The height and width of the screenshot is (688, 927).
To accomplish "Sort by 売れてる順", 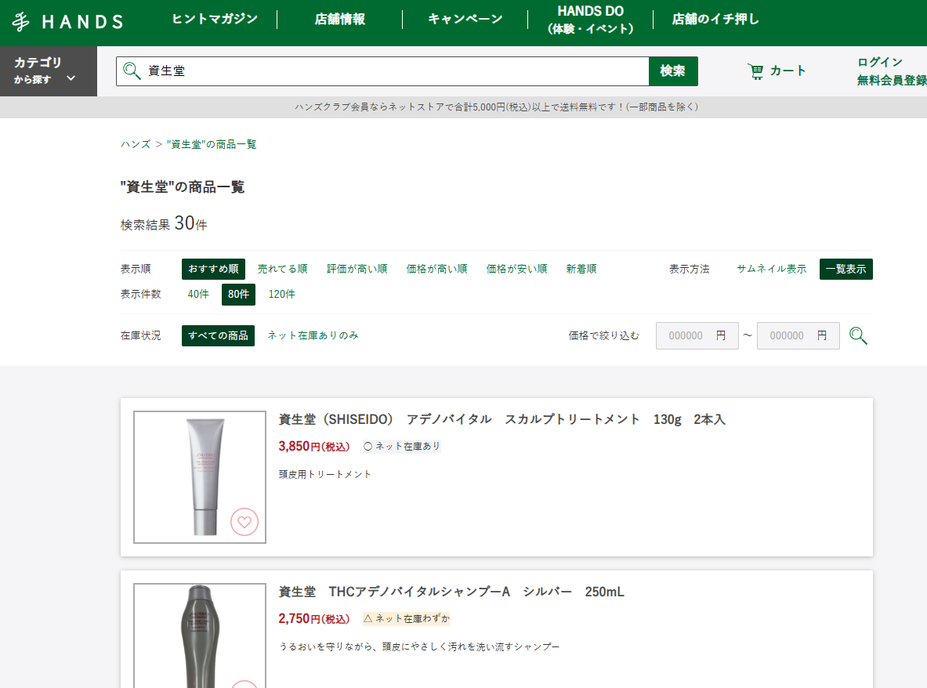I will tap(283, 269).
